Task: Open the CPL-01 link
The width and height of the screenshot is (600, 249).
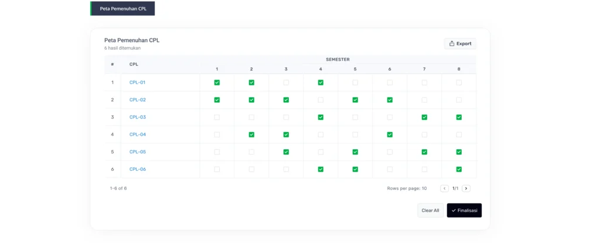Action: pyautogui.click(x=137, y=82)
